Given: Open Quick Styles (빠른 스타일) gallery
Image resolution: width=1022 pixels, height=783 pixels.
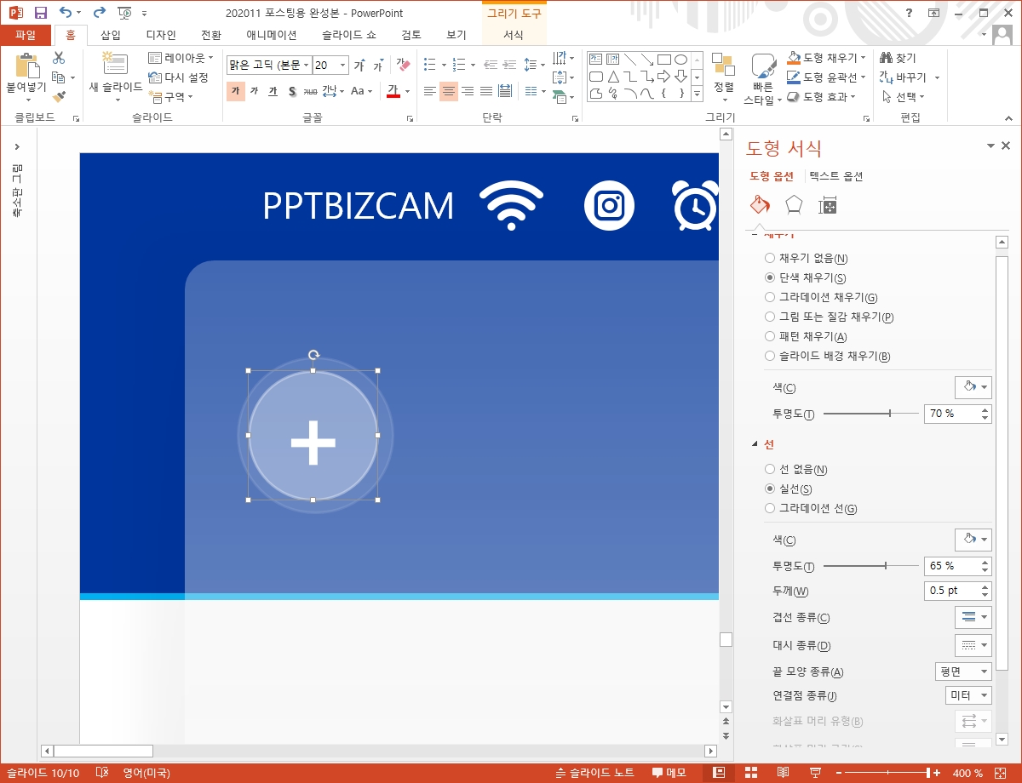Looking at the screenshot, I should coord(763,78).
